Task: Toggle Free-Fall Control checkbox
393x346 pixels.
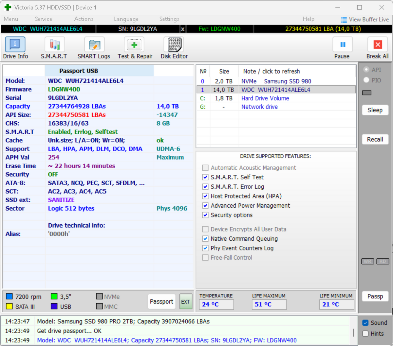Action: coord(205,258)
